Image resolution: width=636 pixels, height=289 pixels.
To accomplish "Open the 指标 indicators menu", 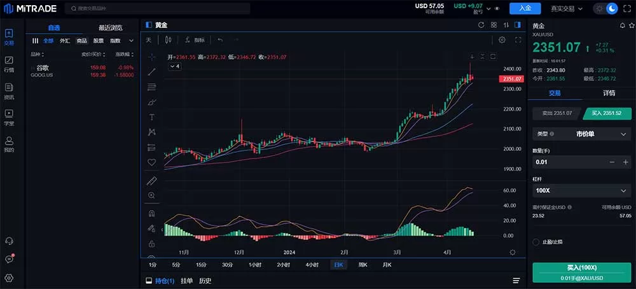I will tap(195, 39).
